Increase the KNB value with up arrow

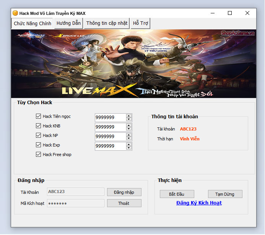tap(129, 126)
